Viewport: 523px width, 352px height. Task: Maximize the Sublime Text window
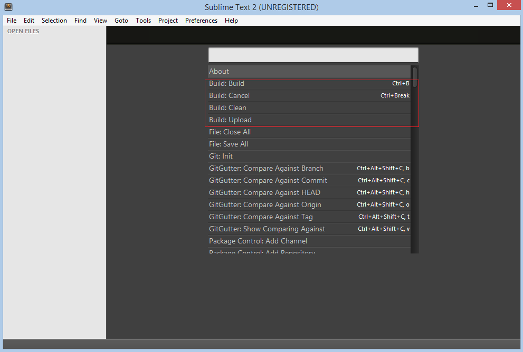[490, 5]
